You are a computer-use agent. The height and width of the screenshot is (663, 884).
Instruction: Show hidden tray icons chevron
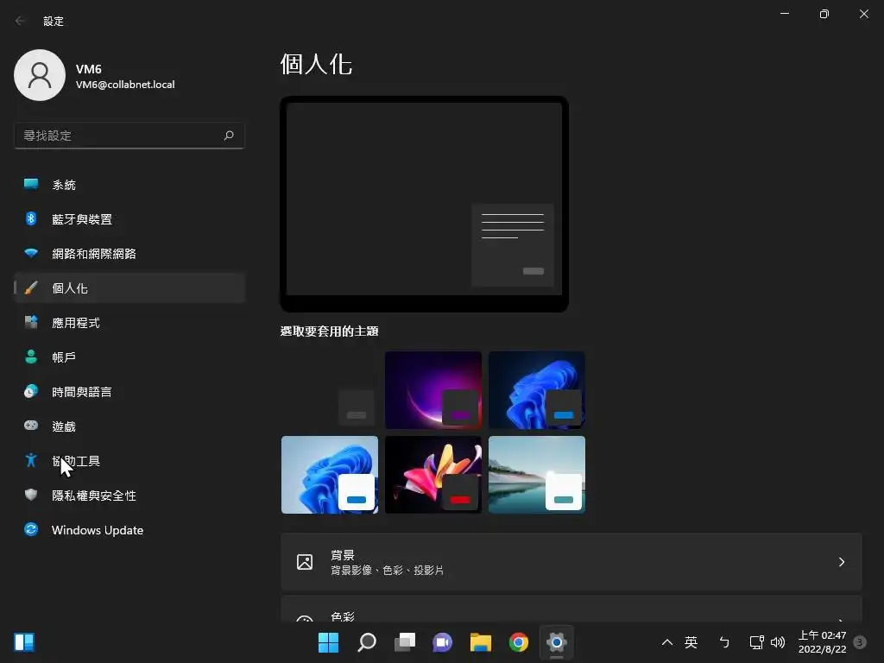point(667,642)
